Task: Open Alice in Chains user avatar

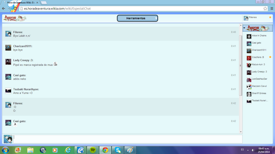Action: tap(249, 36)
